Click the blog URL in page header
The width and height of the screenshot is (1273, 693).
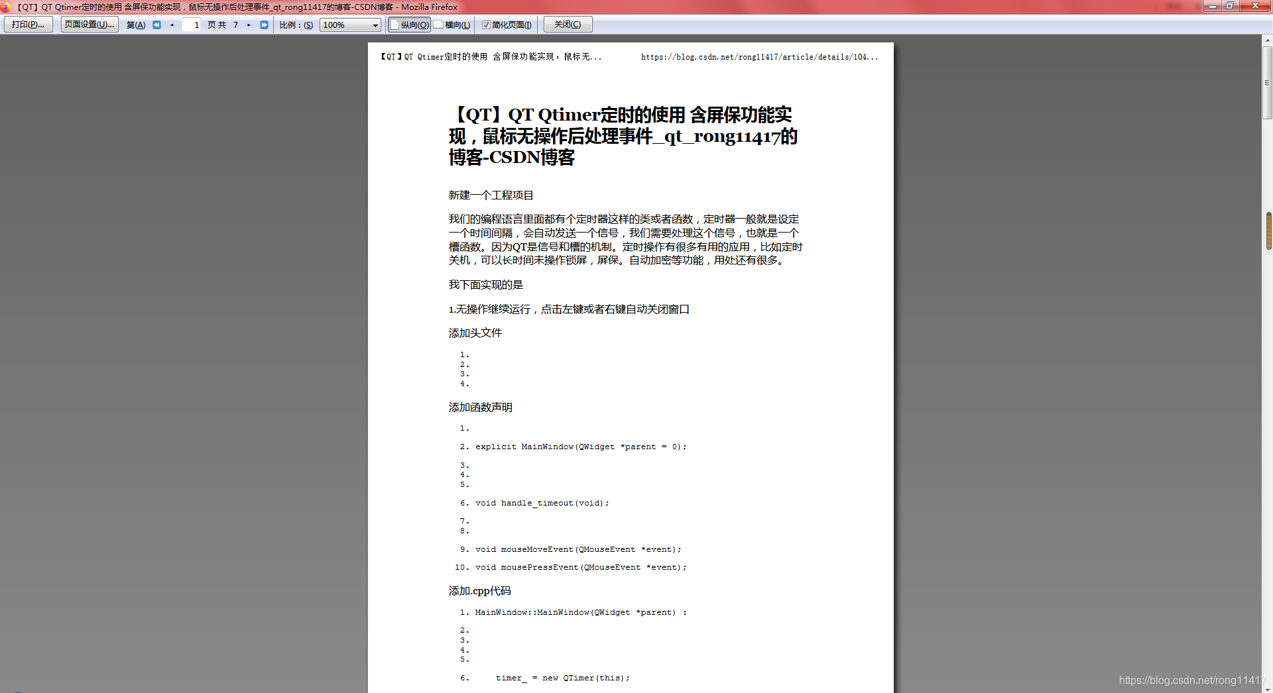[x=759, y=57]
